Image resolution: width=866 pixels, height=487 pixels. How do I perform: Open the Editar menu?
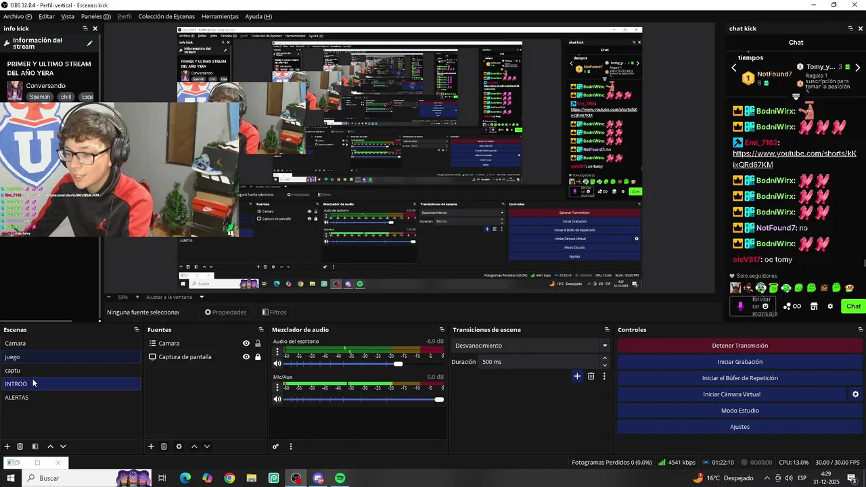pos(47,16)
